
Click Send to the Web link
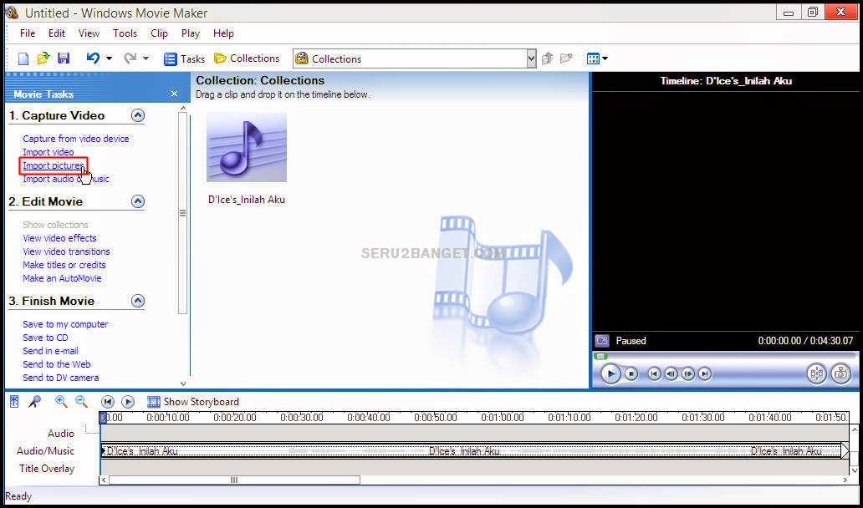57,364
